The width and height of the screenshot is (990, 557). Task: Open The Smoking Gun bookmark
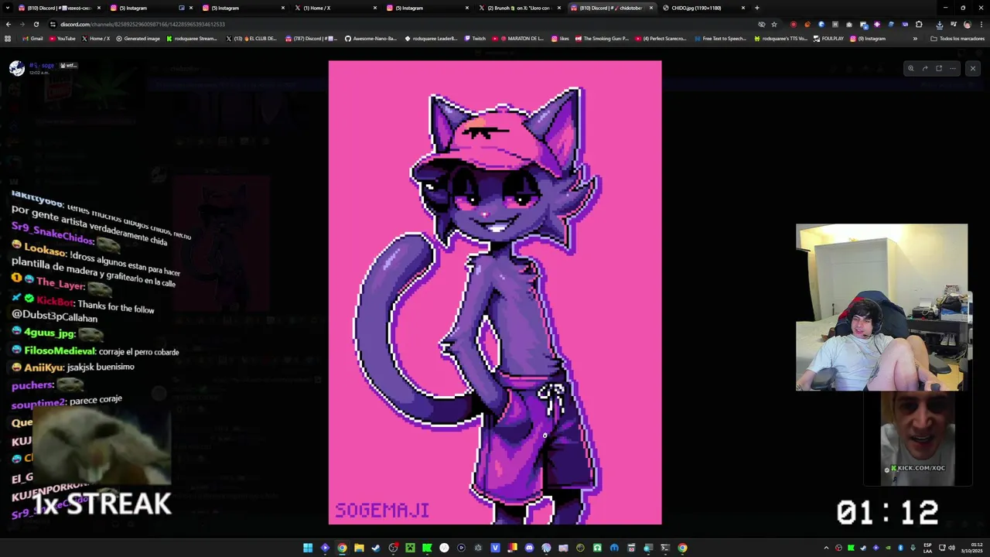[x=602, y=38]
